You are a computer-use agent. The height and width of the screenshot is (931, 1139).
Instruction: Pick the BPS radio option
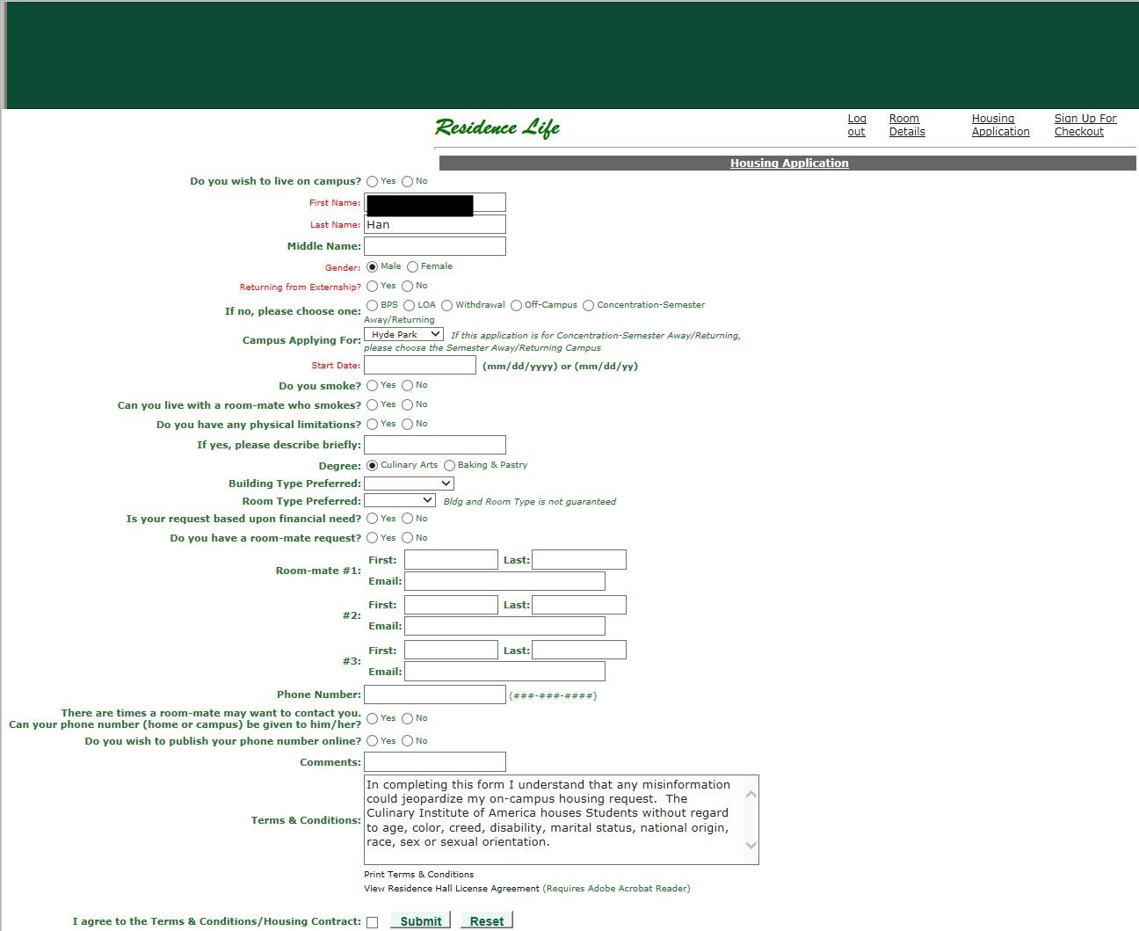pyautogui.click(x=373, y=305)
